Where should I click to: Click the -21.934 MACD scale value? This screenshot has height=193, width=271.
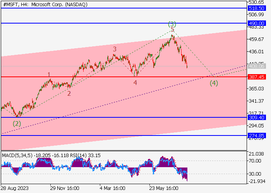click(x=256, y=181)
